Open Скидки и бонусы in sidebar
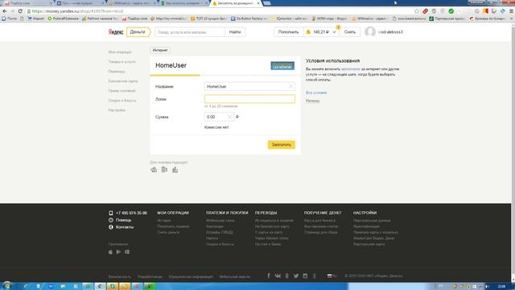The image size is (515, 290). point(122,100)
